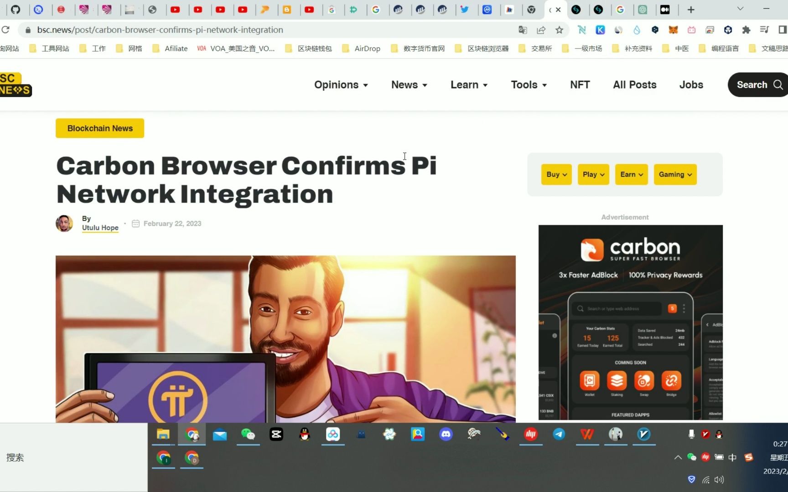Screen dimensions: 788x492
Task: Open the Extensions puzzle-piece menu
Action: (x=746, y=30)
